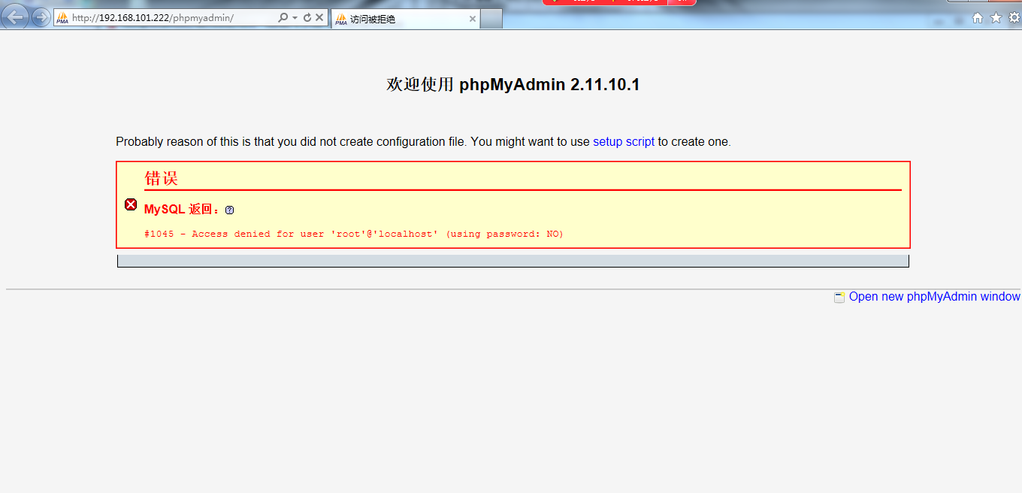Click the red error X icon
Image resolution: width=1022 pixels, height=493 pixels.
point(131,204)
